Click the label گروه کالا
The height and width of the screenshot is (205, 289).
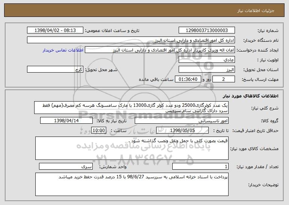[269, 121]
